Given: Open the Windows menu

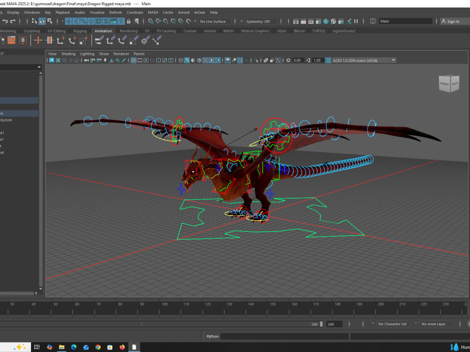Looking at the screenshot, I should click(32, 12).
